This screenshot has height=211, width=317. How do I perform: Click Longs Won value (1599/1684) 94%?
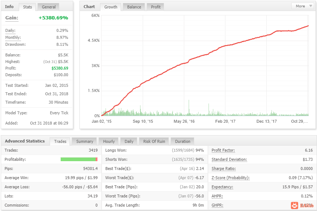click(188, 150)
